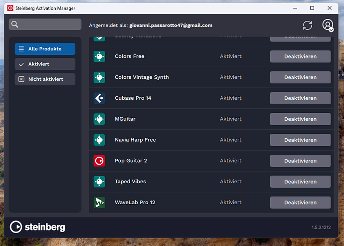Screen dimensions: 344x246
Task: Click the Colors Free product icon
Action: [x=99, y=56]
